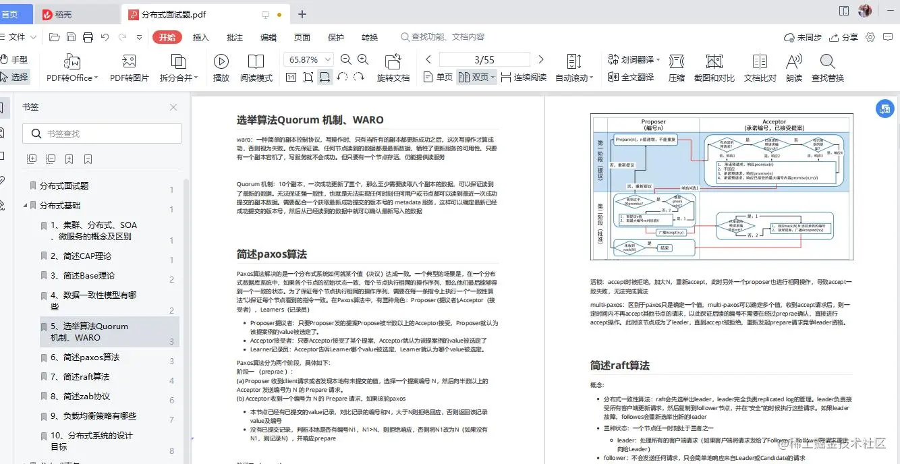Start slideshow with 播放 button
Viewport: 900px width, 464px height.
coord(221,68)
